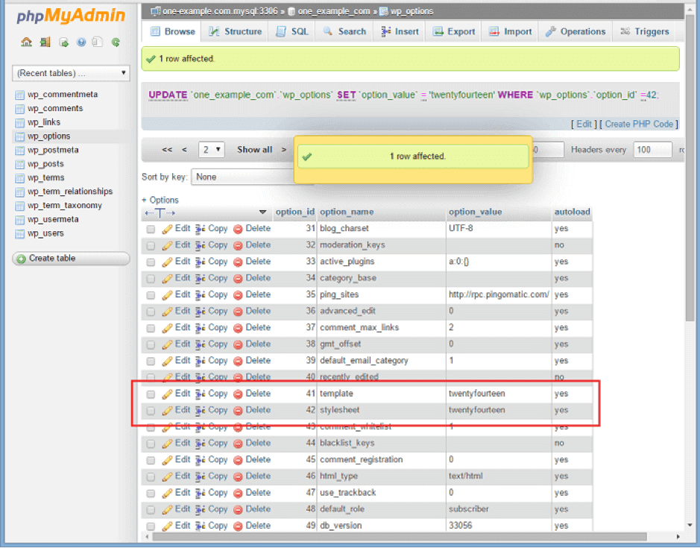Click copy icon for comment_registration row
The image size is (700, 548).
point(200,460)
